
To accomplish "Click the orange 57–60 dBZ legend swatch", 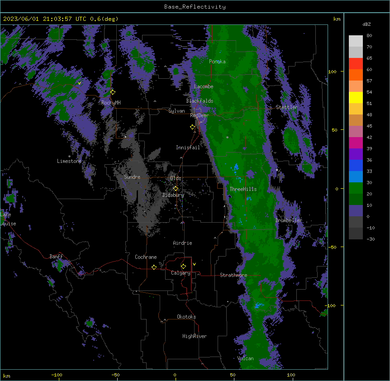I will [356, 75].
